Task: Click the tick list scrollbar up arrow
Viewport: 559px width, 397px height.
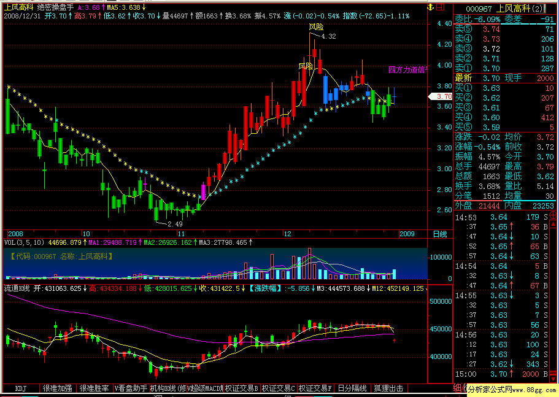Action: tap(553, 224)
